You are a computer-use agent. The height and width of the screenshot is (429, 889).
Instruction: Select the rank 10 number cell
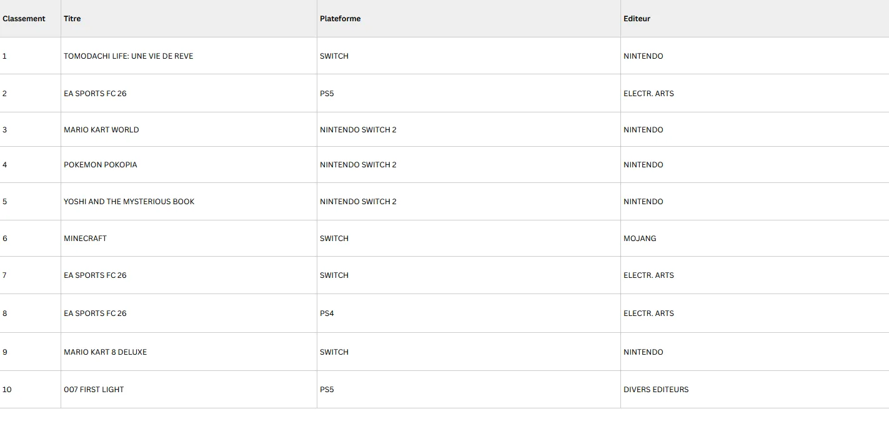(x=30, y=390)
